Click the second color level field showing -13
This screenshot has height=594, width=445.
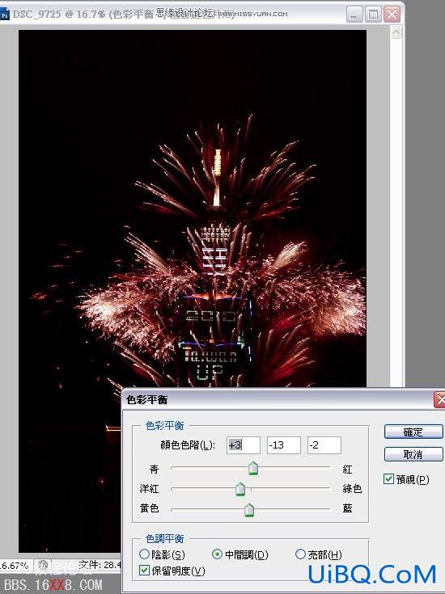click(284, 445)
